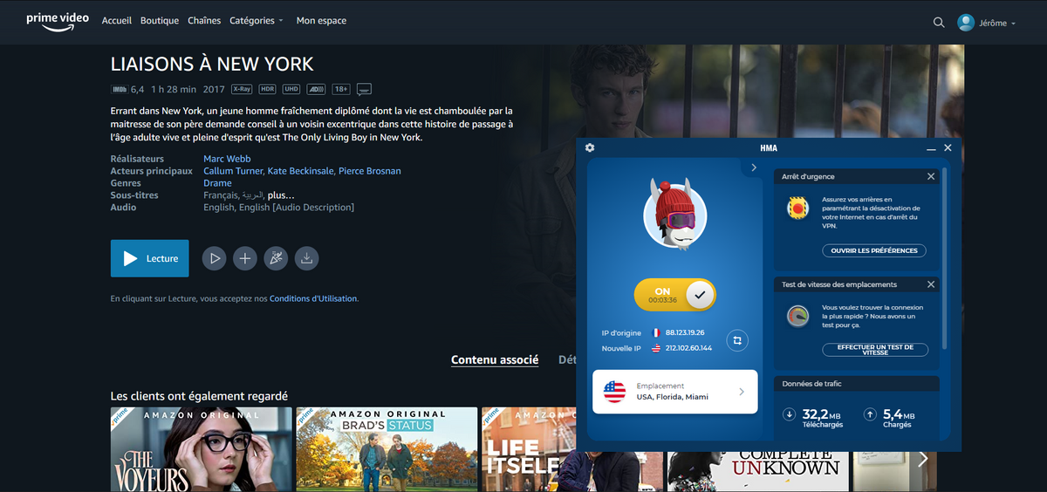This screenshot has width=1047, height=492.
Task: Open HMA settings gear icon
Action: (x=590, y=148)
